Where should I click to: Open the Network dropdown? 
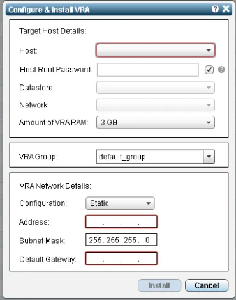[156, 105]
